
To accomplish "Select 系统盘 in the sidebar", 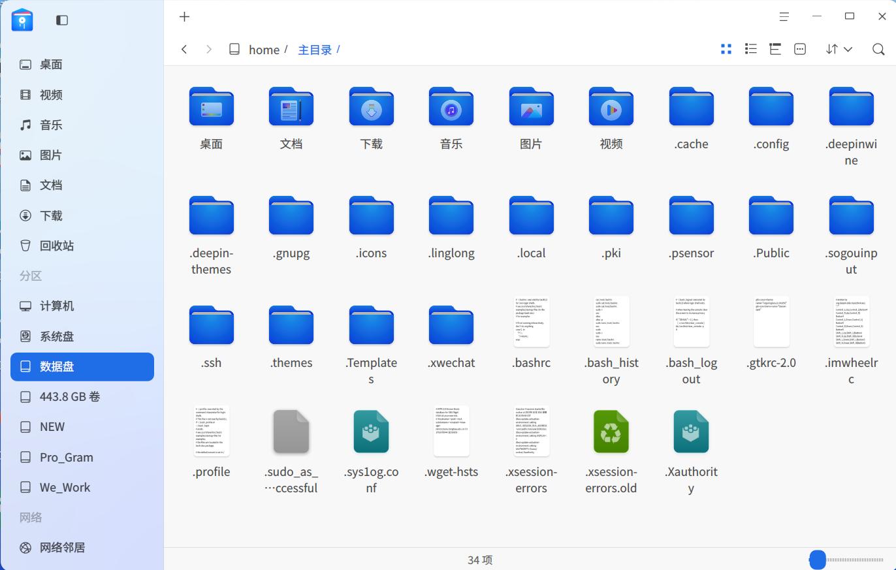I will (x=82, y=336).
